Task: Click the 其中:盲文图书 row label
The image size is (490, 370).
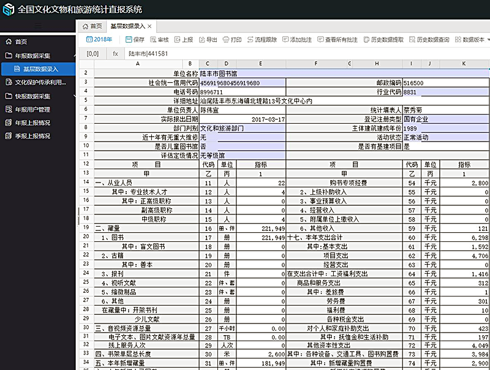Action: [143, 246]
